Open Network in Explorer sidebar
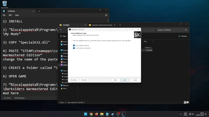Screen dimensions: 209x117 (x=65, y=85)
